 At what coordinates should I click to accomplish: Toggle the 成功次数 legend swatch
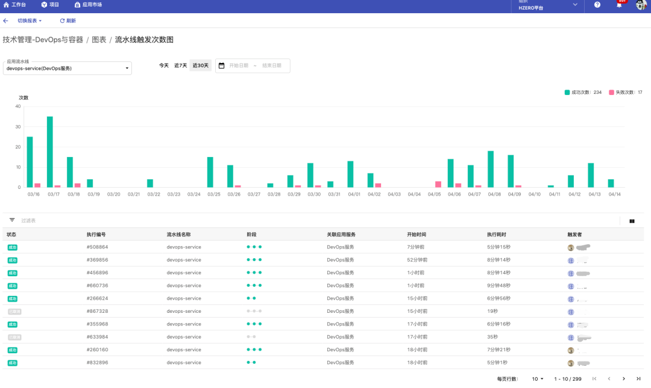[x=567, y=93]
